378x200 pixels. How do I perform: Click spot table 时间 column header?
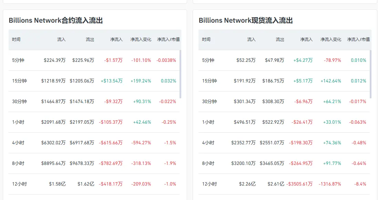206,40
